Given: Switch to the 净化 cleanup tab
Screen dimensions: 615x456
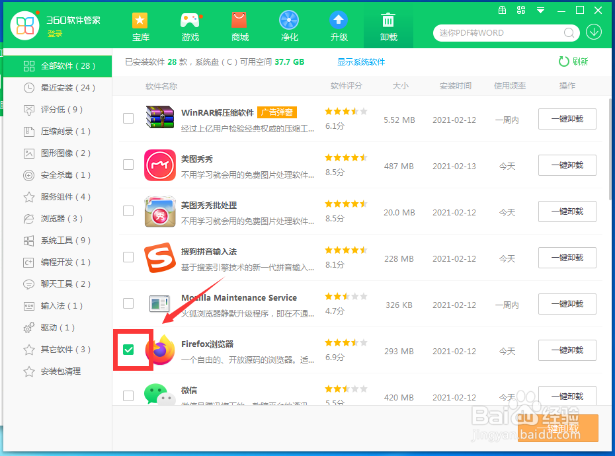Looking at the screenshot, I should 290,26.
